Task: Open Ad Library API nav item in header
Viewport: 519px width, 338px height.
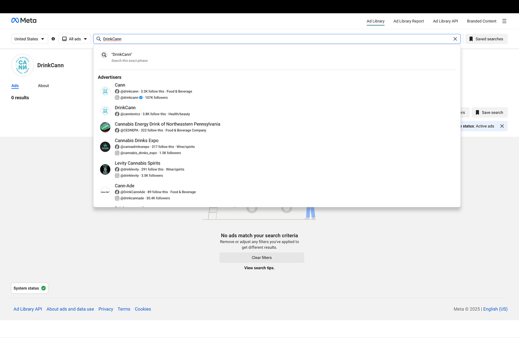Action: (x=446, y=21)
